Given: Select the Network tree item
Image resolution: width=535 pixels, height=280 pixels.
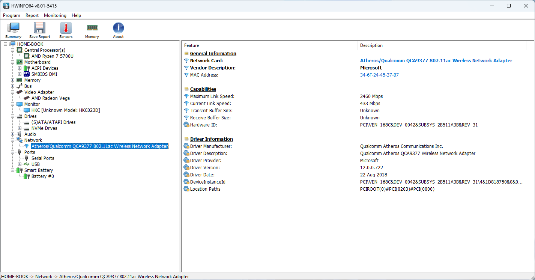Looking at the screenshot, I should (x=33, y=140).
